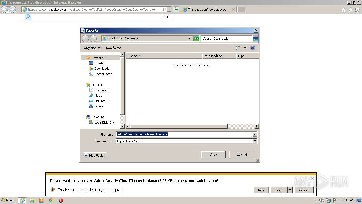Click Internet Explorer taskbar icon
The width and height of the screenshot is (362, 204).
(22, 200)
